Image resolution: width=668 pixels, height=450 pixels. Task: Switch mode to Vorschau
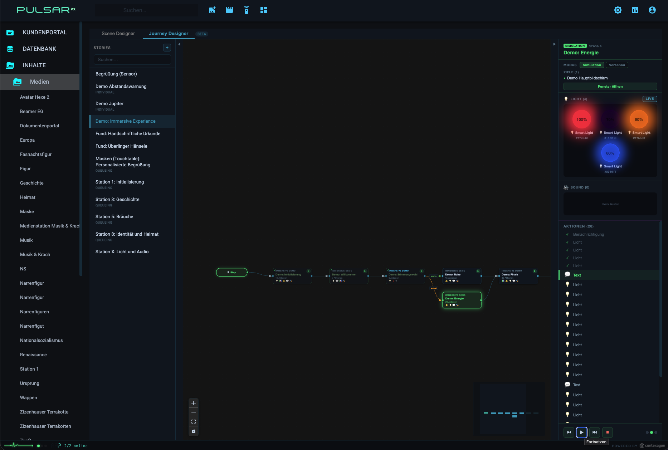[617, 65]
